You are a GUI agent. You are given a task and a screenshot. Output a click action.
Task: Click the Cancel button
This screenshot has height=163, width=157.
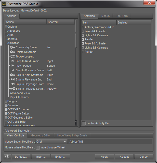pos(144,157)
